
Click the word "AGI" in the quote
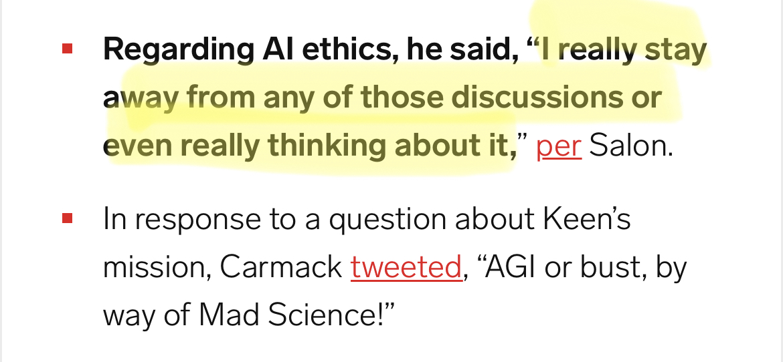click(x=507, y=266)
